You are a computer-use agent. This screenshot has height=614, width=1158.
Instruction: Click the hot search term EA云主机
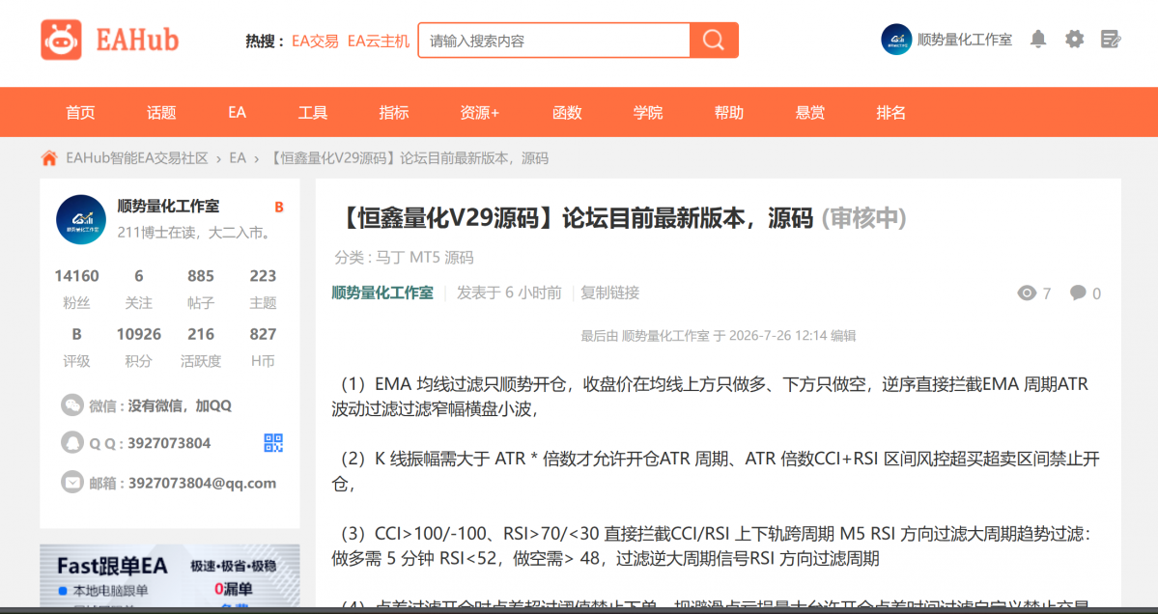coord(379,41)
